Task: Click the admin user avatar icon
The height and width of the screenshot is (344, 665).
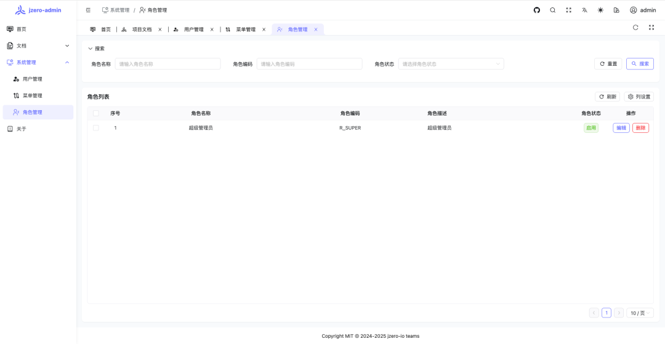Action: pyautogui.click(x=633, y=10)
